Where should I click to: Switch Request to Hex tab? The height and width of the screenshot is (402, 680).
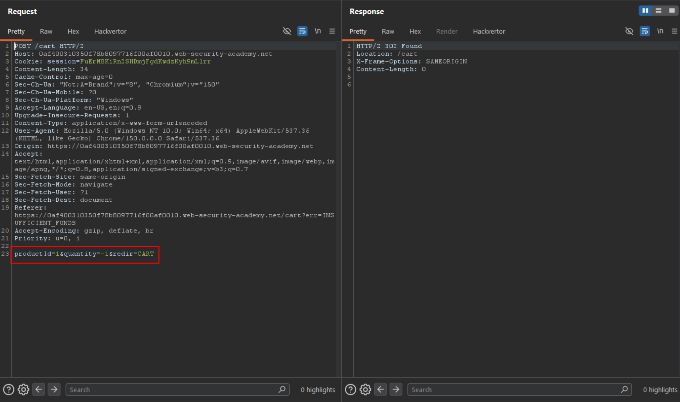click(x=73, y=31)
